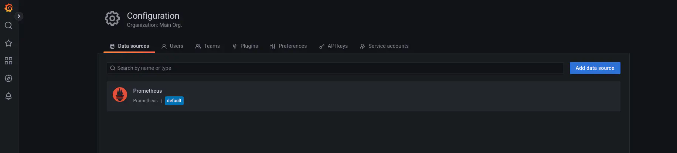Go to the Plugins tab
The height and width of the screenshot is (153, 677).
point(245,46)
